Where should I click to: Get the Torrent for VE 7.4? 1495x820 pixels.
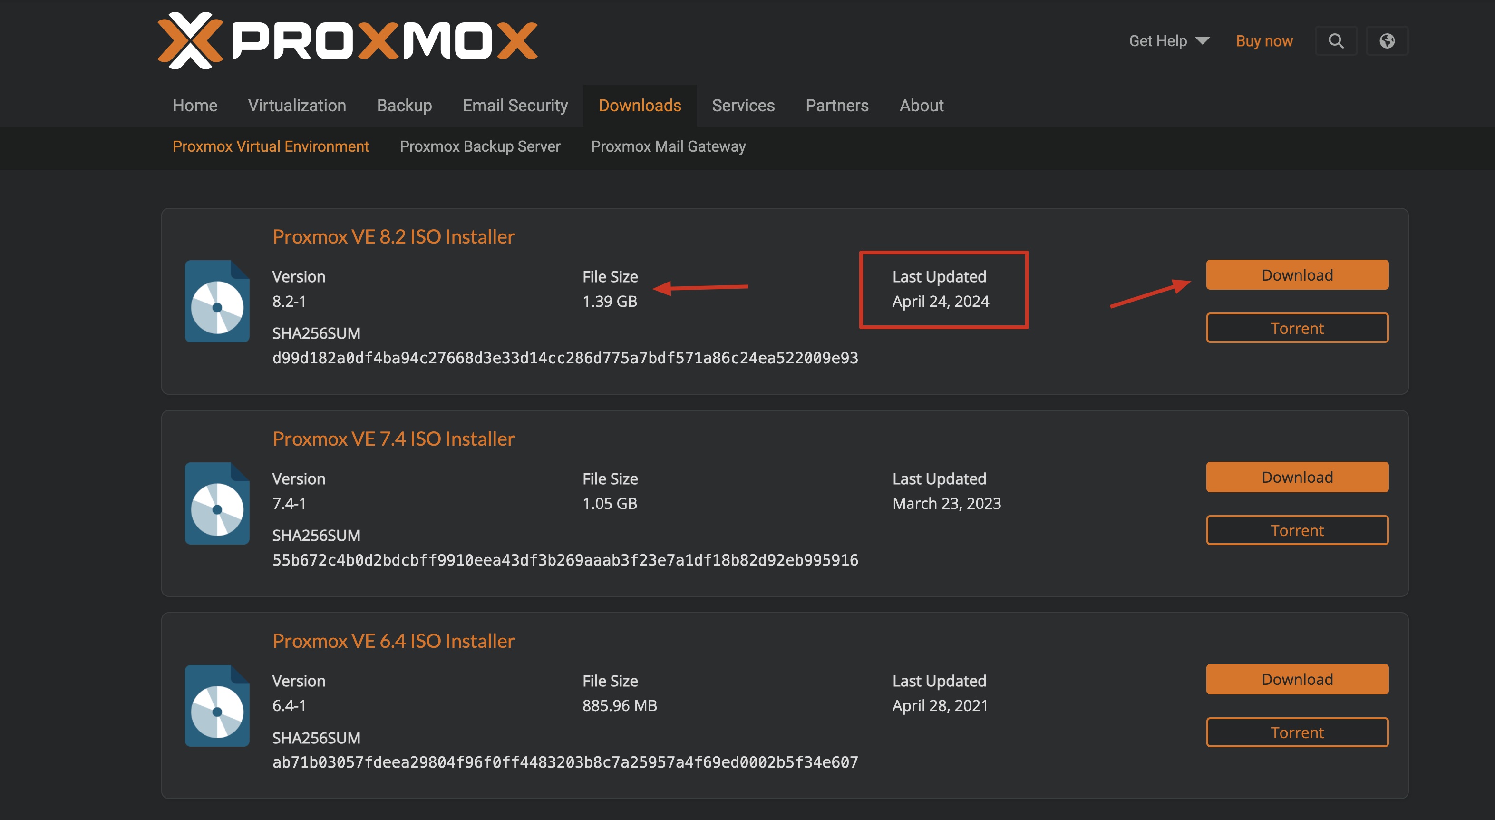[1297, 530]
